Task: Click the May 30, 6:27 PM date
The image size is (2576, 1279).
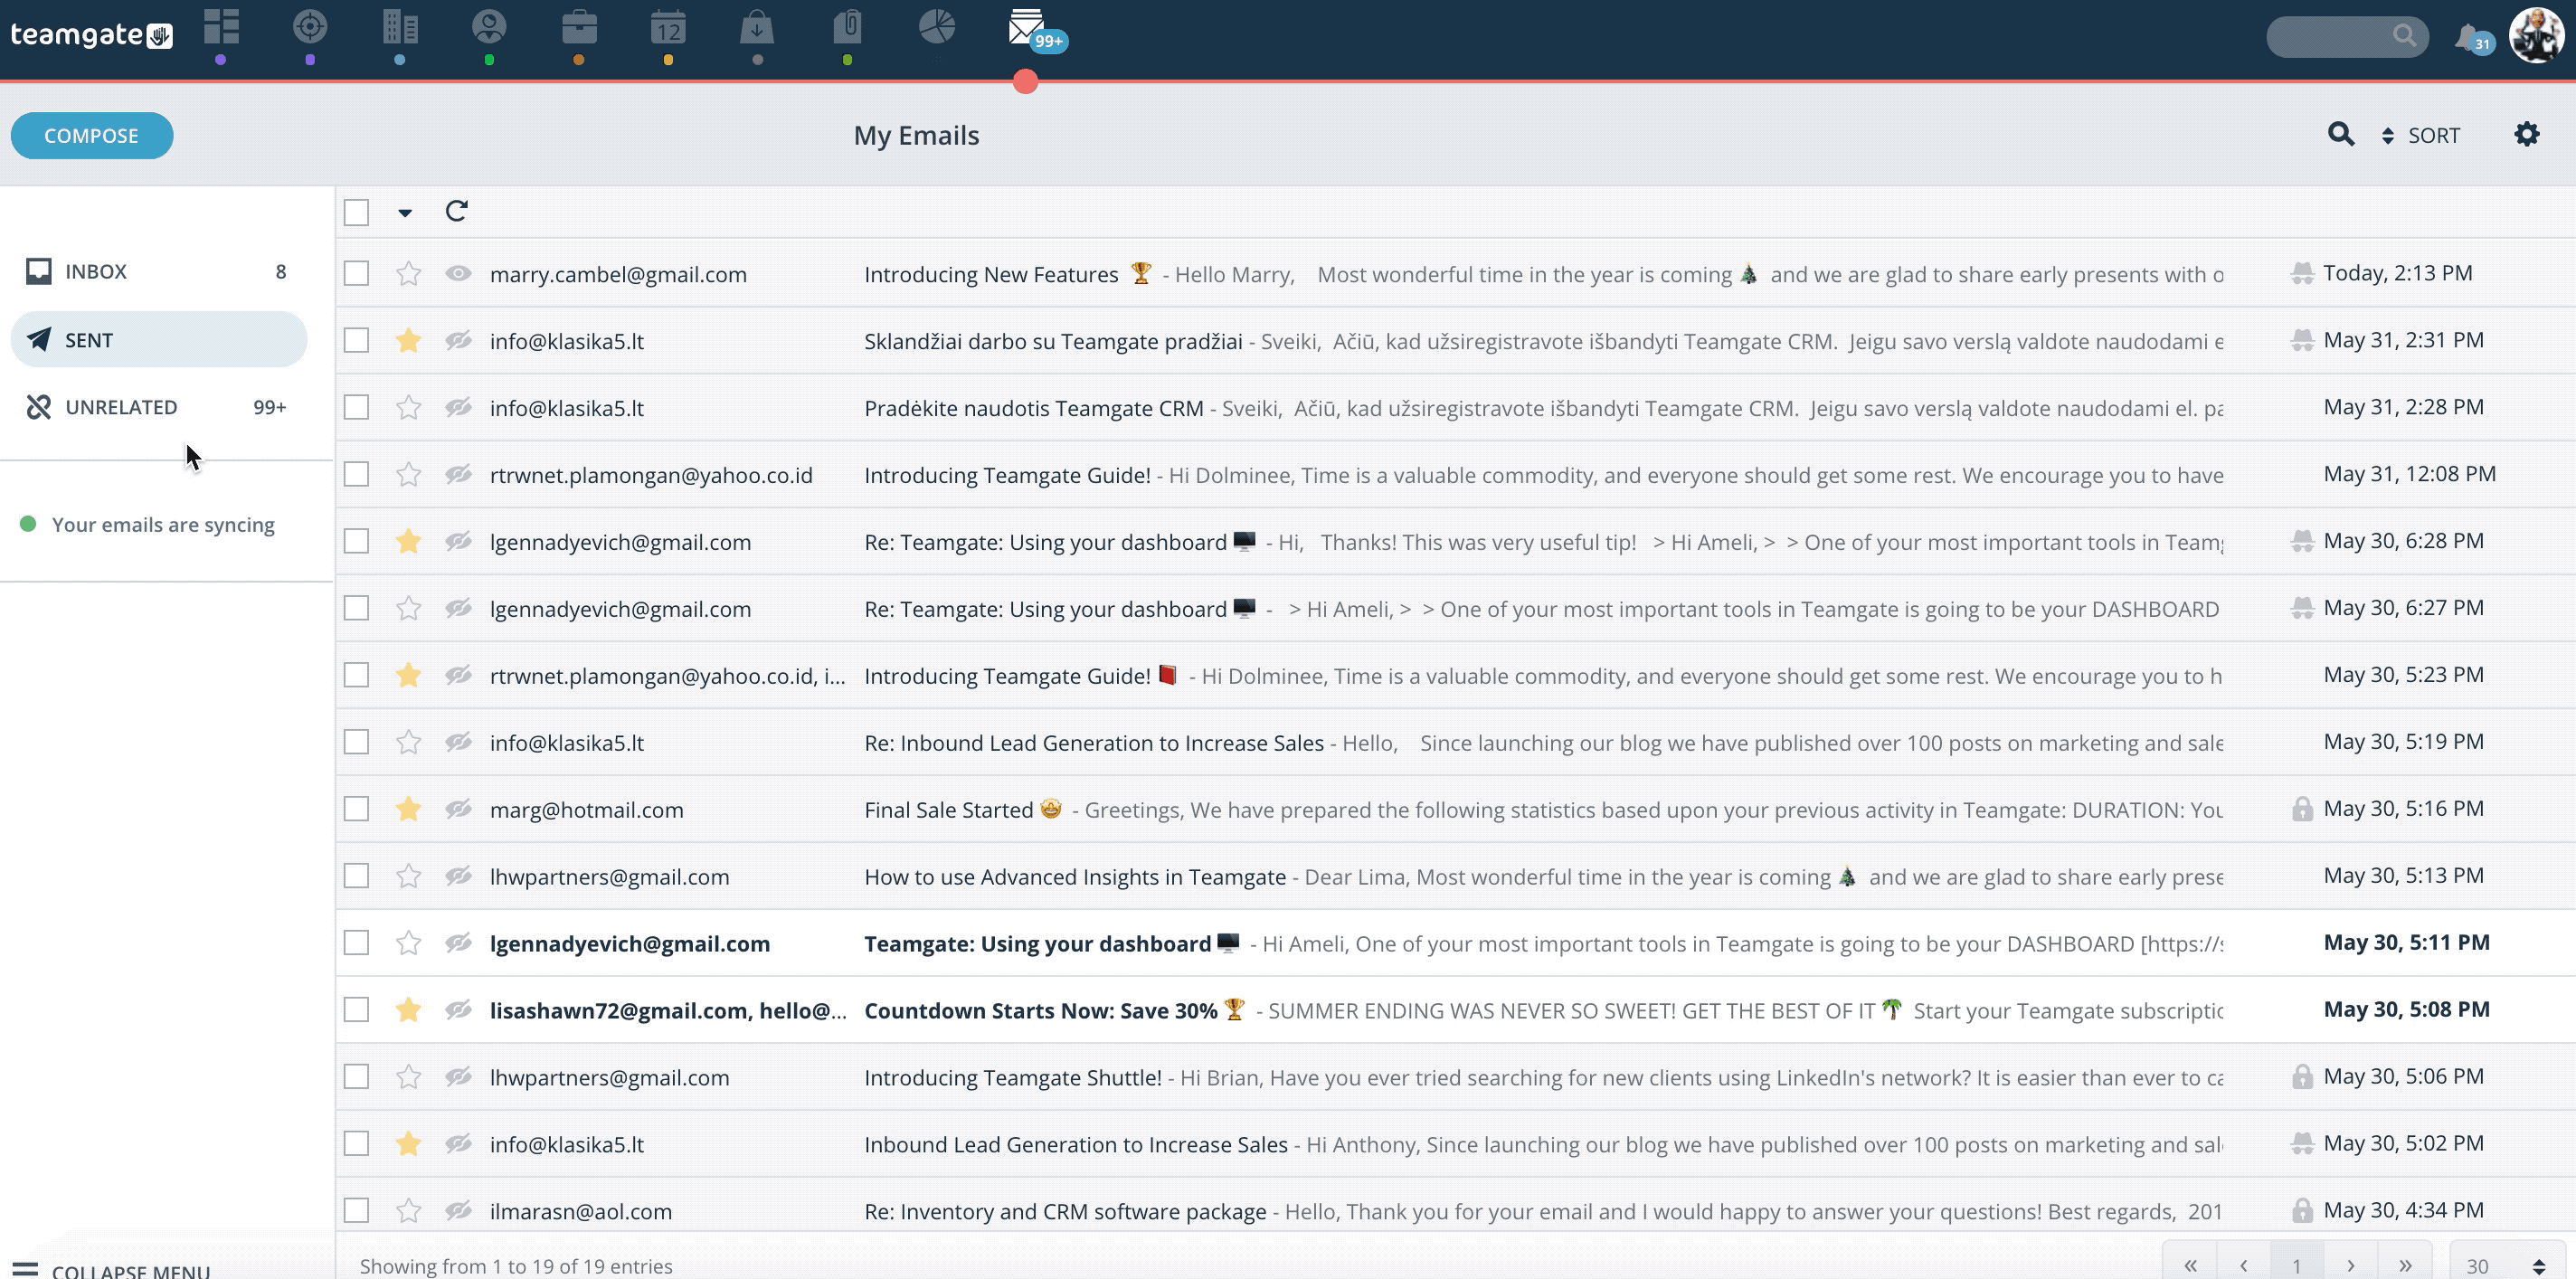Action: pyautogui.click(x=2403, y=608)
